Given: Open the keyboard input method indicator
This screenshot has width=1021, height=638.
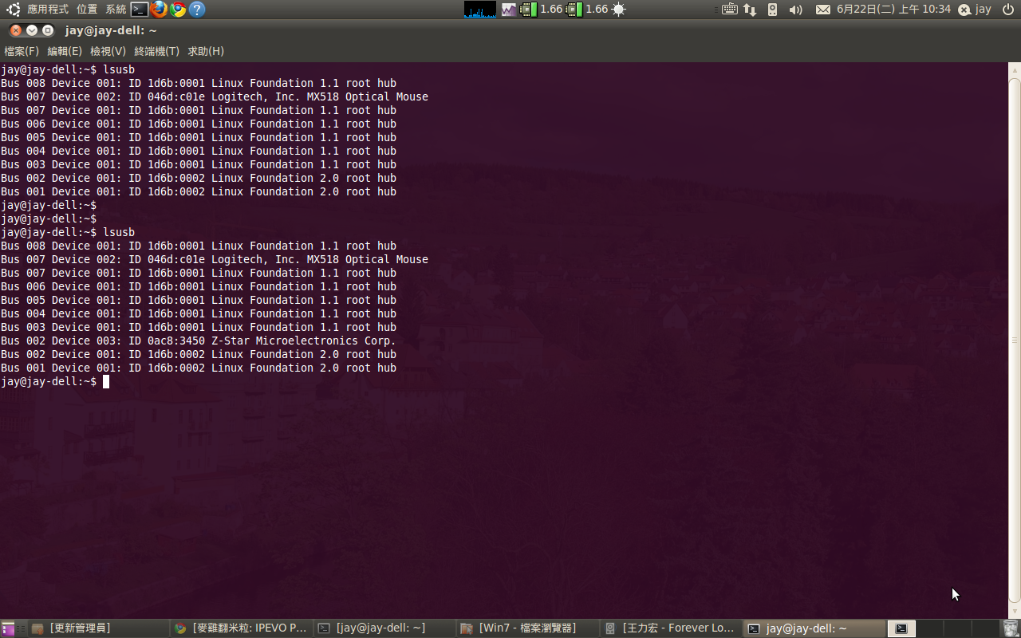Looking at the screenshot, I should 729,10.
